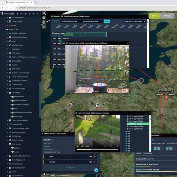Select the satellite map thumbnail icon
Image resolution: width=177 pixels, height=177 pixels.
coord(44,27)
